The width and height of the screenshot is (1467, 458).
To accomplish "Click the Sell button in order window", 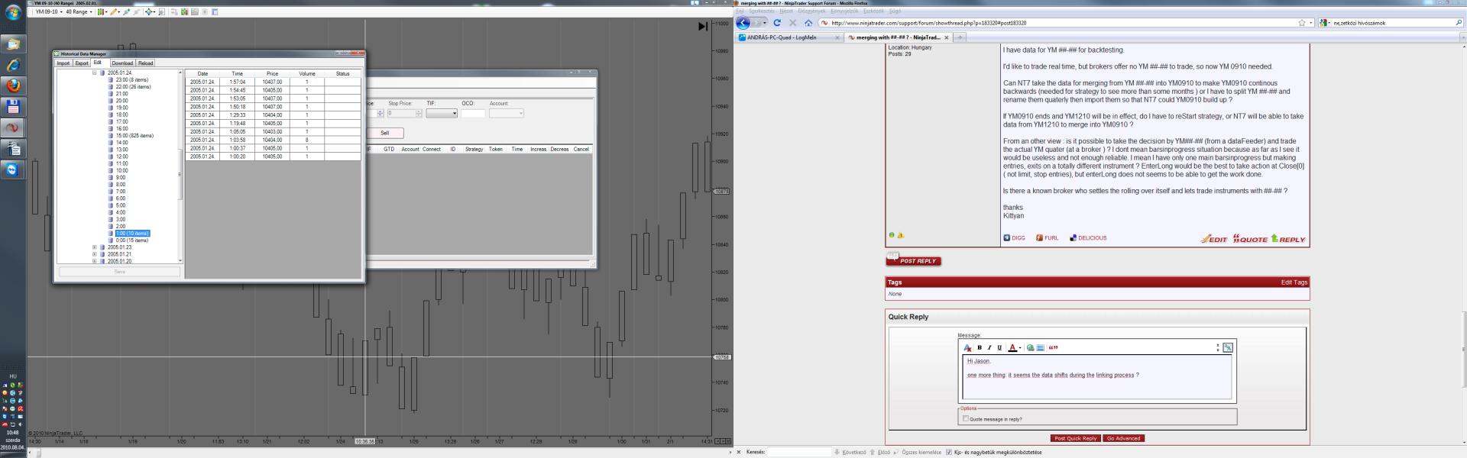I will click(385, 133).
